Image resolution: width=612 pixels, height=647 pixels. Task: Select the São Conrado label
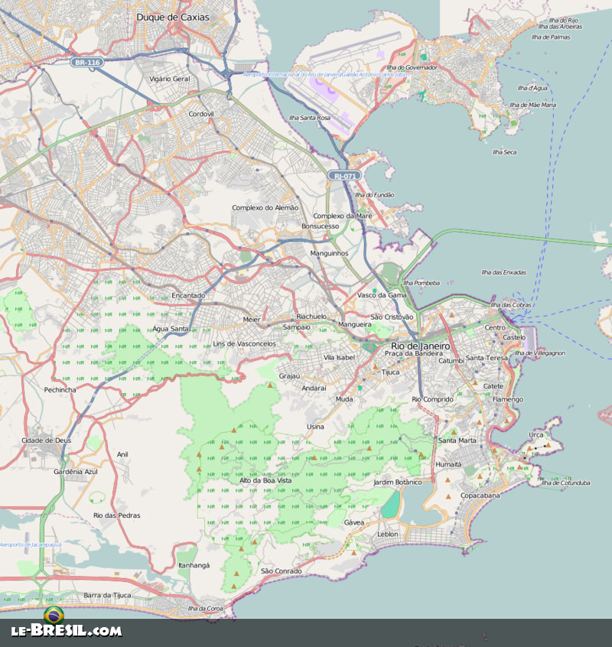point(282,571)
